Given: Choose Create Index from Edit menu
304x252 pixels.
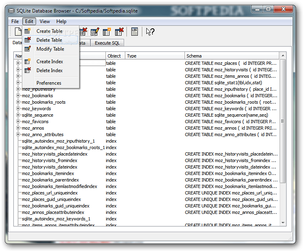Looking at the screenshot, I should click(x=51, y=62).
